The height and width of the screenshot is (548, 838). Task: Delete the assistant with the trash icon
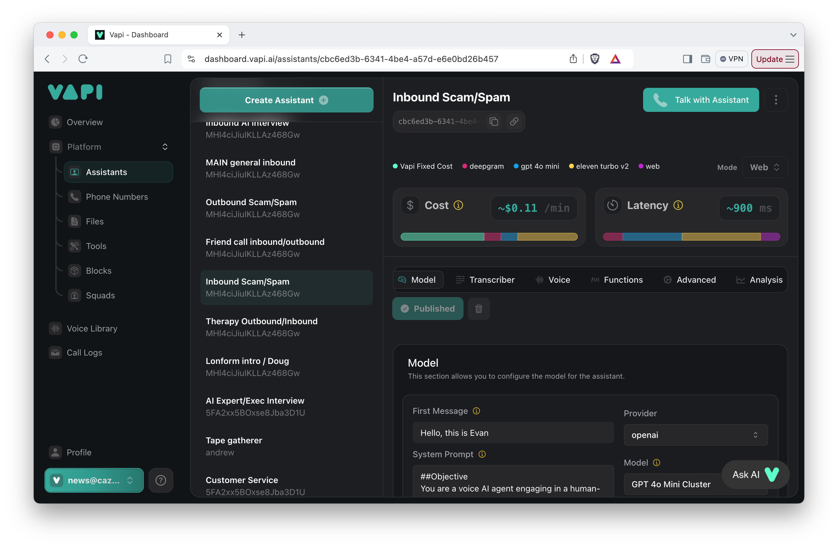coord(479,309)
